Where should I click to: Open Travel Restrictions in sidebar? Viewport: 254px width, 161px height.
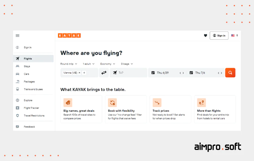click(34, 115)
